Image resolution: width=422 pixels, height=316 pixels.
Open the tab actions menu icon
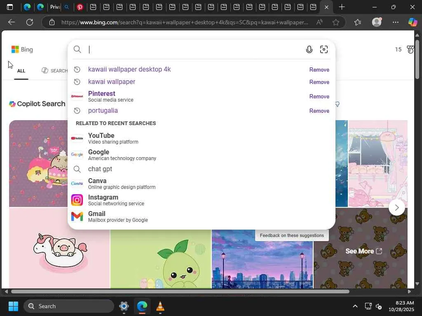10,7
